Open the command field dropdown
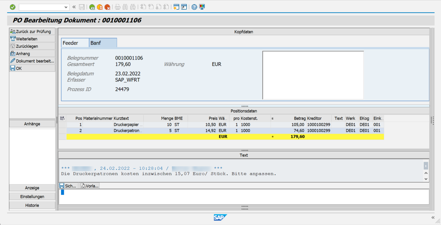This screenshot has width=441, height=225. (x=66, y=7)
